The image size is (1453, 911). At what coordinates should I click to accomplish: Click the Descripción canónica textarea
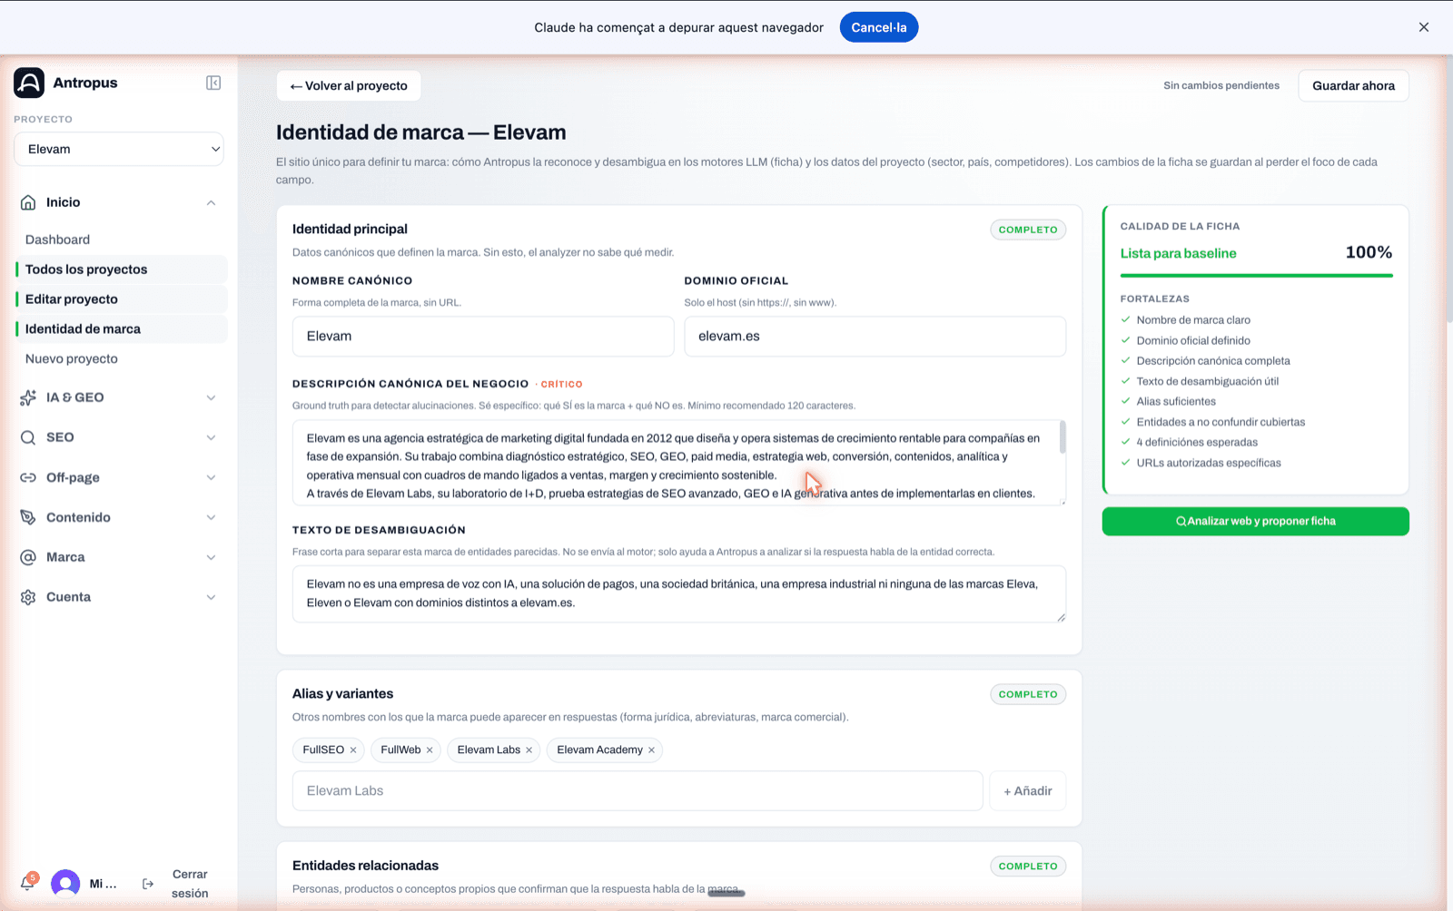679,463
